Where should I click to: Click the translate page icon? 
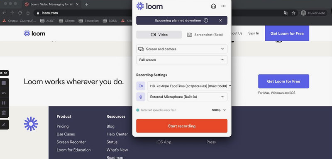(286, 13)
